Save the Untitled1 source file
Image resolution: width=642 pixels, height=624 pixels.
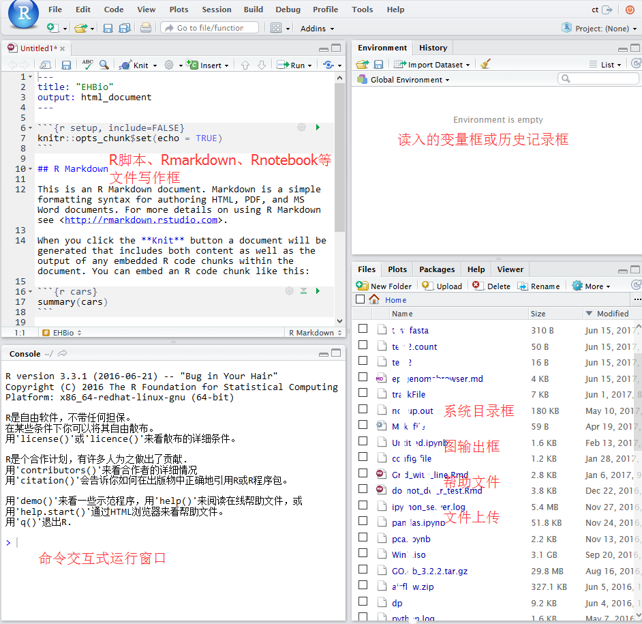coord(66,65)
